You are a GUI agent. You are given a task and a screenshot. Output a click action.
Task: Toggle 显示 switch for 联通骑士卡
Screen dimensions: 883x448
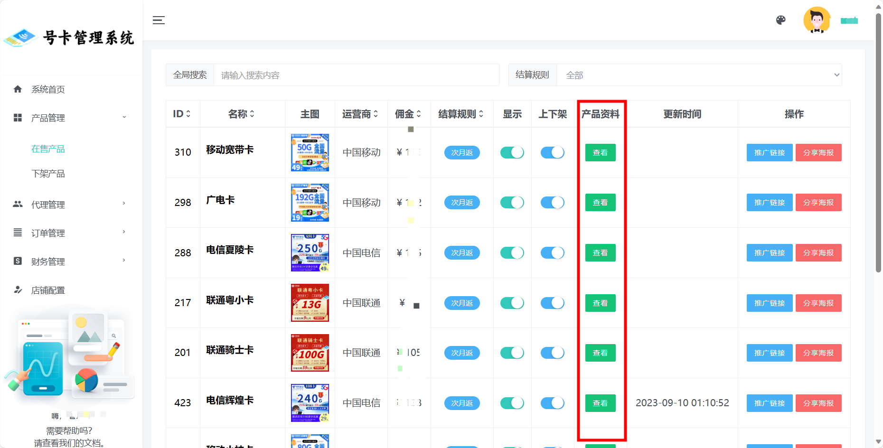512,353
